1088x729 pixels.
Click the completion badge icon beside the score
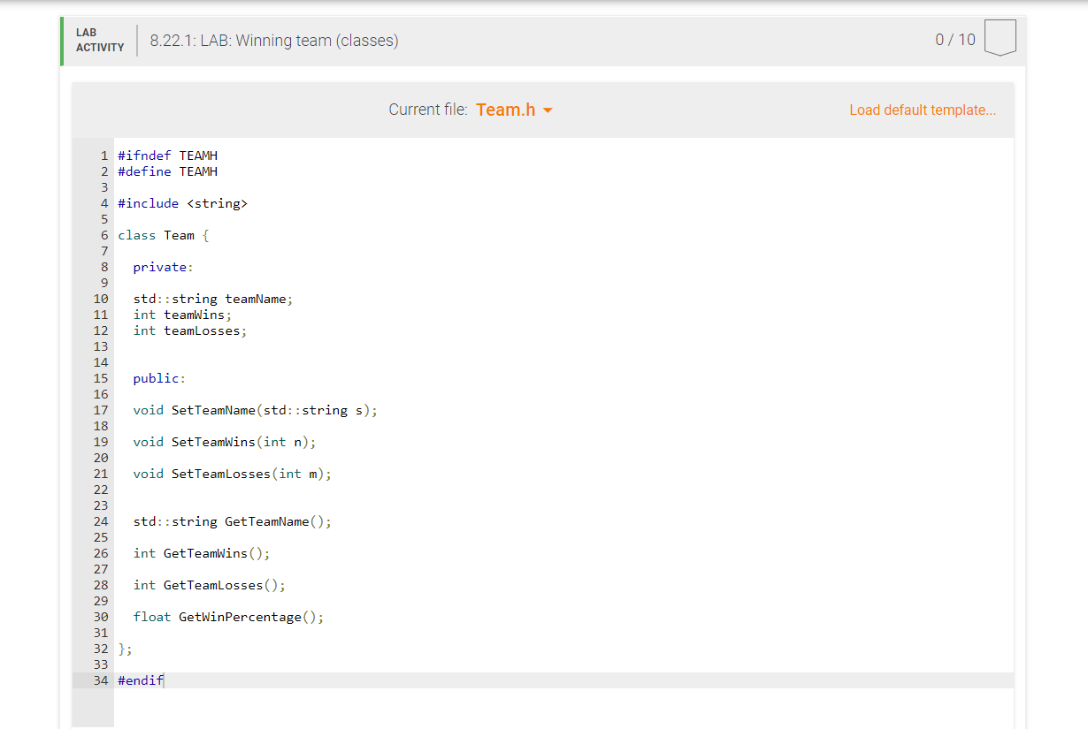click(x=1000, y=38)
